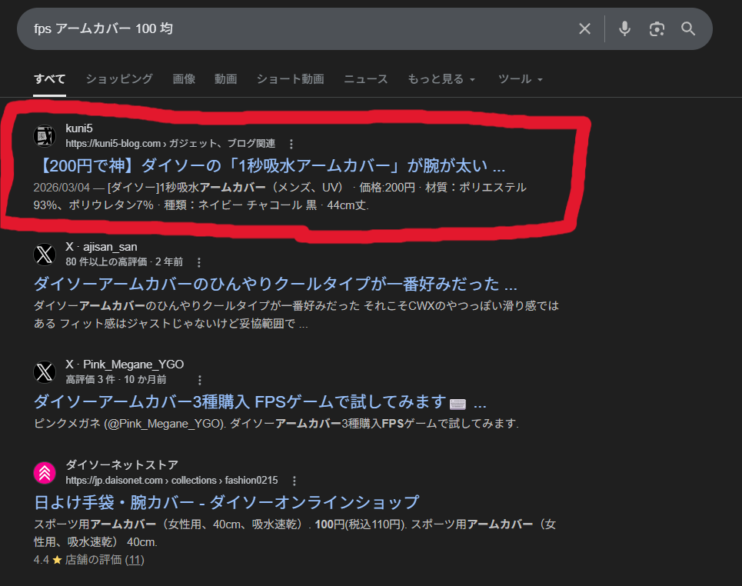Click the pink Daiso Net Store favicon
Viewport: 742px width, 586px height.
point(45,473)
